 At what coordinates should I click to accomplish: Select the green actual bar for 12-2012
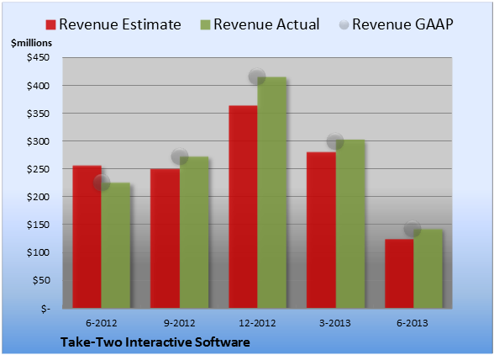tap(272, 193)
